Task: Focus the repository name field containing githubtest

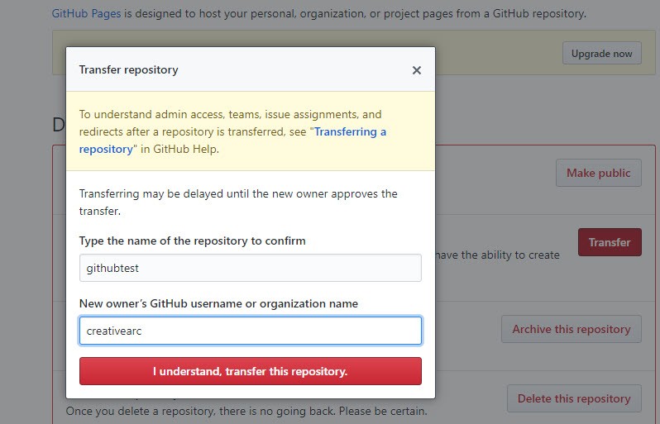Action: (x=250, y=268)
